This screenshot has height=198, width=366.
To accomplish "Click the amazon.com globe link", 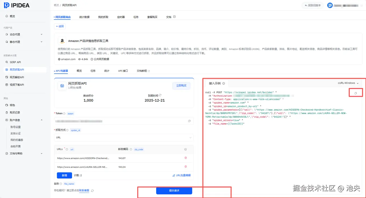I will [67, 59].
